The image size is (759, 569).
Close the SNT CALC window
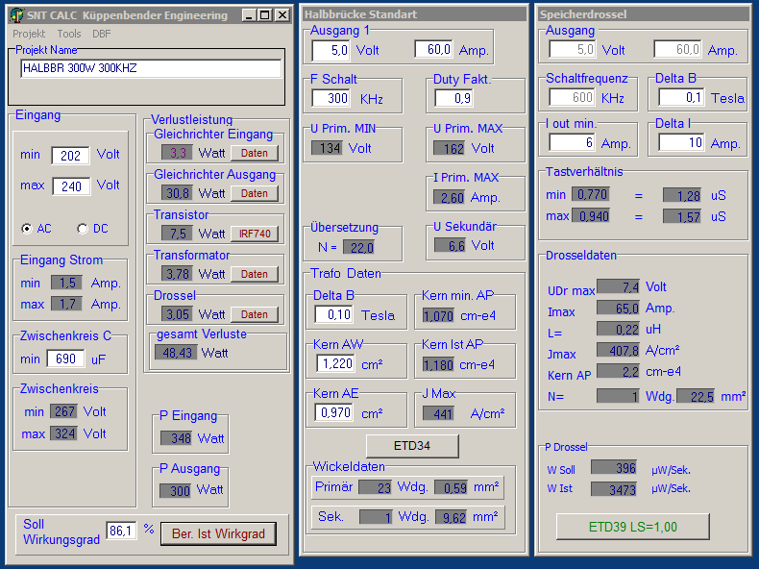pyautogui.click(x=282, y=15)
